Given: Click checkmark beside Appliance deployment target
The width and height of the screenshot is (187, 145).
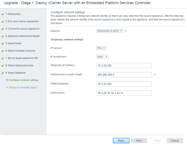Looking at the screenshot, I should (x=3, y=36).
